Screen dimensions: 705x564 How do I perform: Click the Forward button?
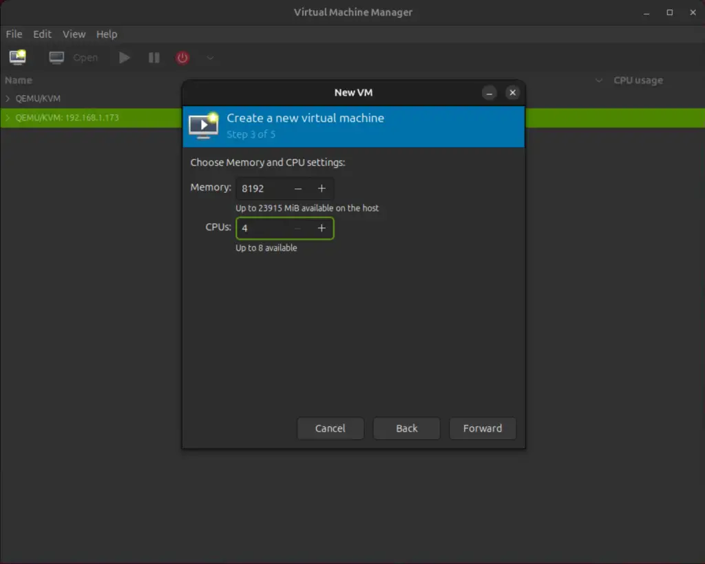pos(483,428)
